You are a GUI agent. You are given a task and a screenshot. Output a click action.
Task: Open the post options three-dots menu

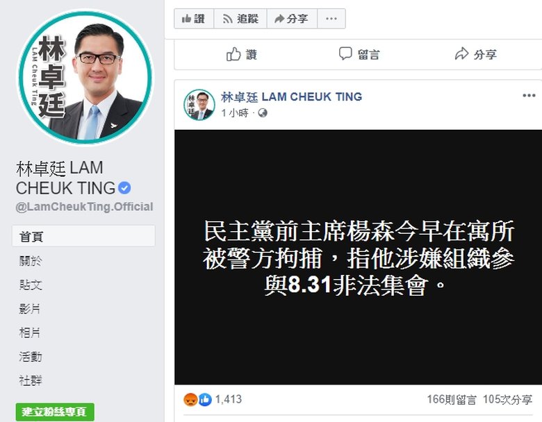[529, 96]
